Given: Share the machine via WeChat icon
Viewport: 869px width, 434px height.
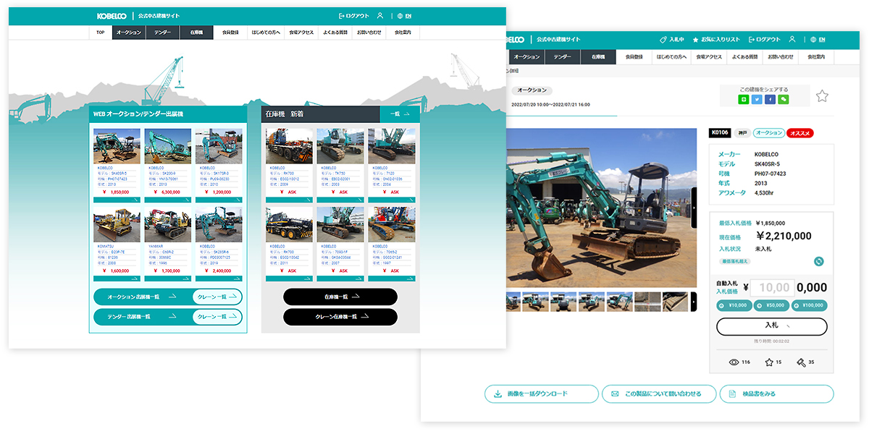Looking at the screenshot, I should pos(783,99).
